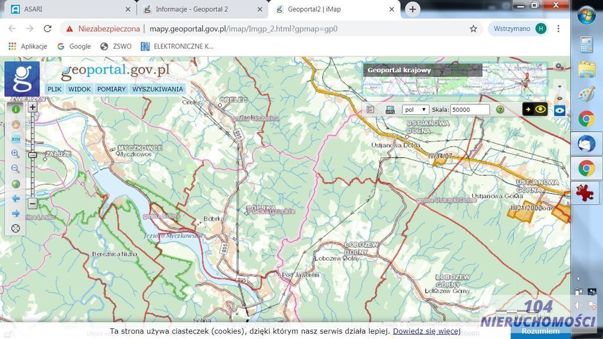This screenshot has height=339, width=603.
Task: Select the zoom out magnifier tool
Action: click(x=16, y=169)
